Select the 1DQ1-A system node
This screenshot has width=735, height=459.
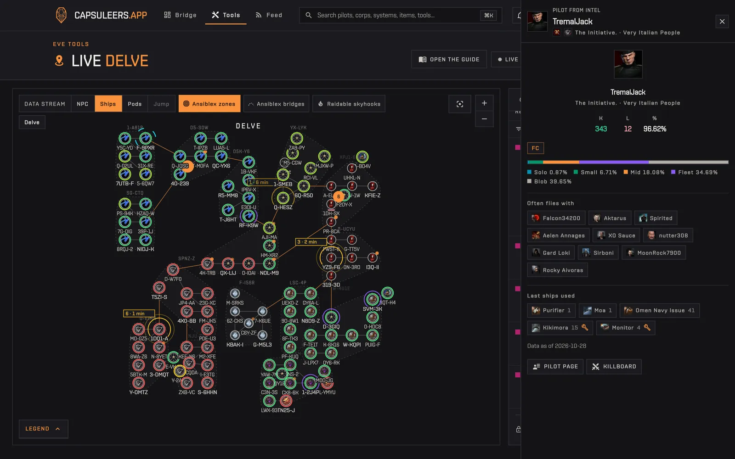click(x=159, y=329)
